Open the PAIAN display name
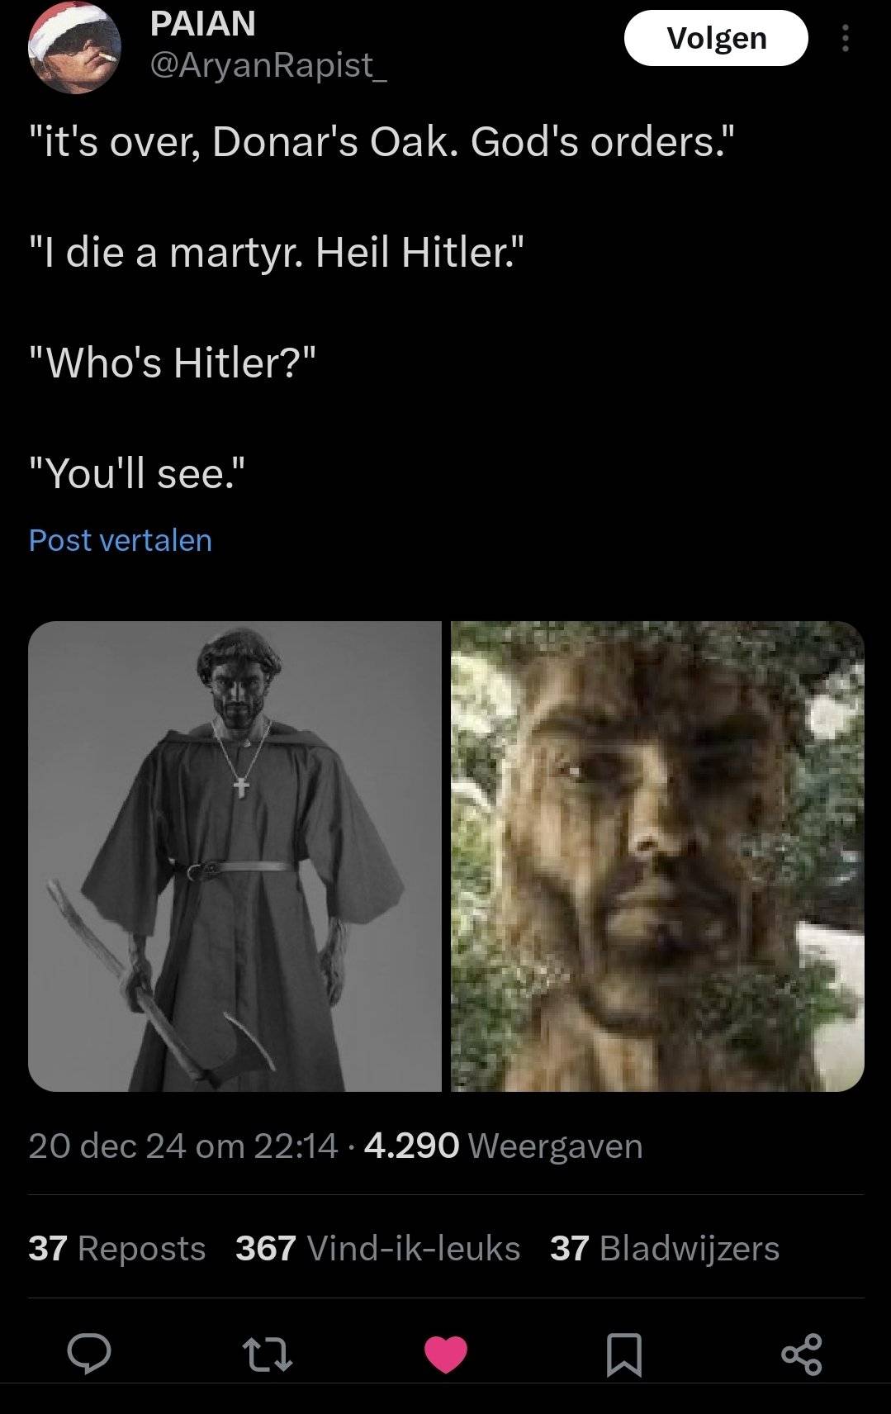Image resolution: width=891 pixels, height=1414 pixels. [203, 24]
